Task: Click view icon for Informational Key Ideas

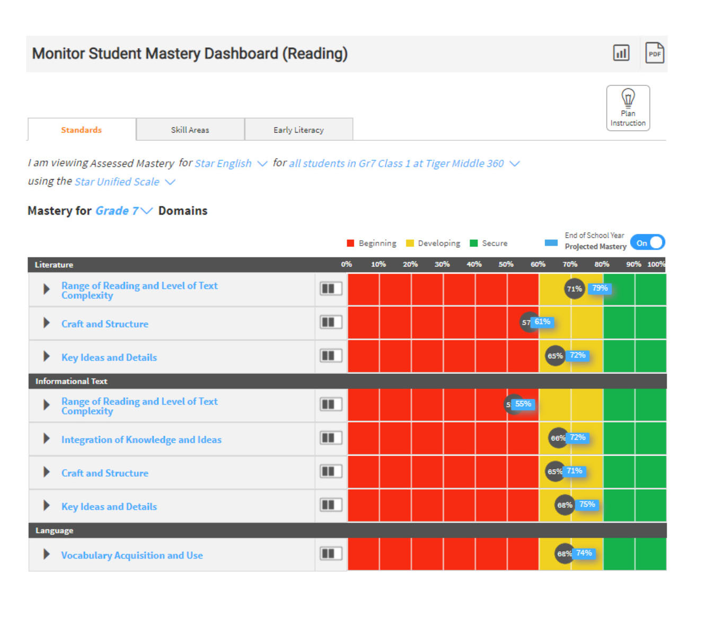Action: point(331,505)
